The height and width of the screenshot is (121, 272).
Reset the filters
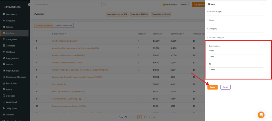226,87
